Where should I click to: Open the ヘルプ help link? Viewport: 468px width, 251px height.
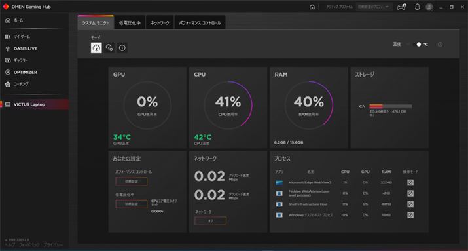point(10,245)
